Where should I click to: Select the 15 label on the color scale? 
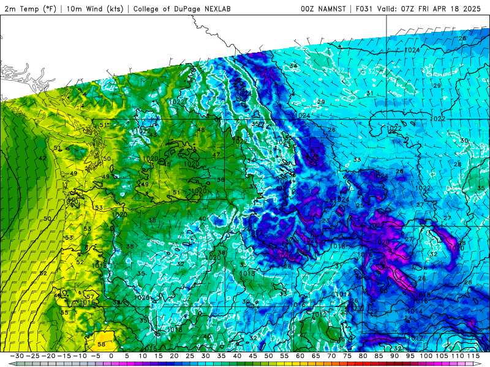point(159,356)
